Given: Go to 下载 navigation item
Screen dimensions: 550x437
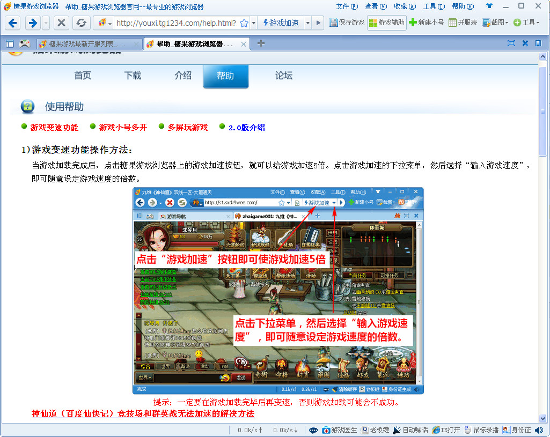Looking at the screenshot, I should click(x=133, y=76).
